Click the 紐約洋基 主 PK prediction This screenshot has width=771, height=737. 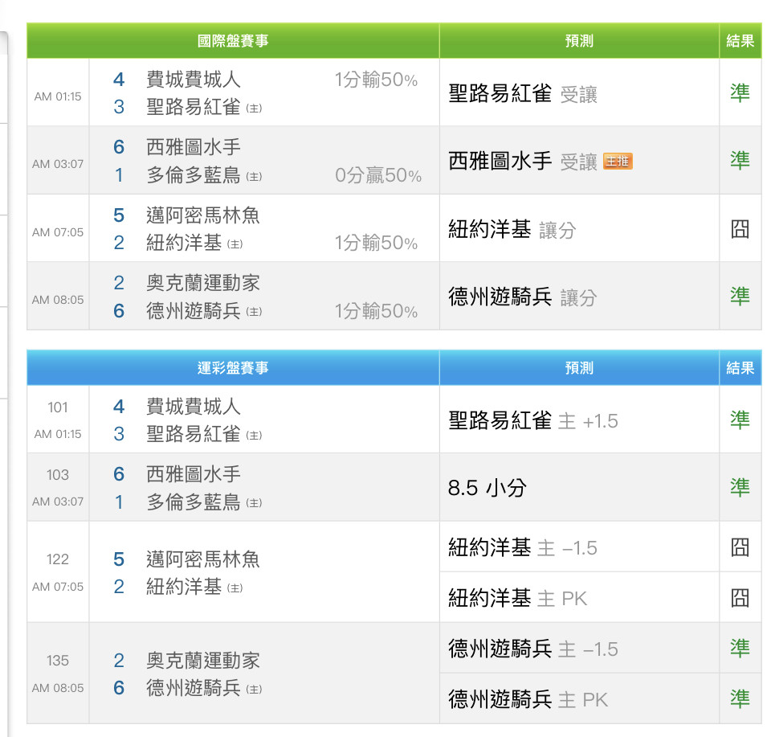(x=518, y=598)
